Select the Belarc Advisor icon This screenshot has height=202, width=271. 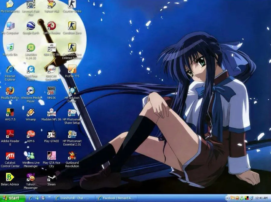pos(10,180)
